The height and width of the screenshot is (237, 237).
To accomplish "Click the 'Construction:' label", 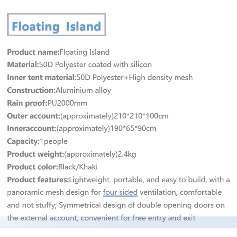I will coord(31,90).
